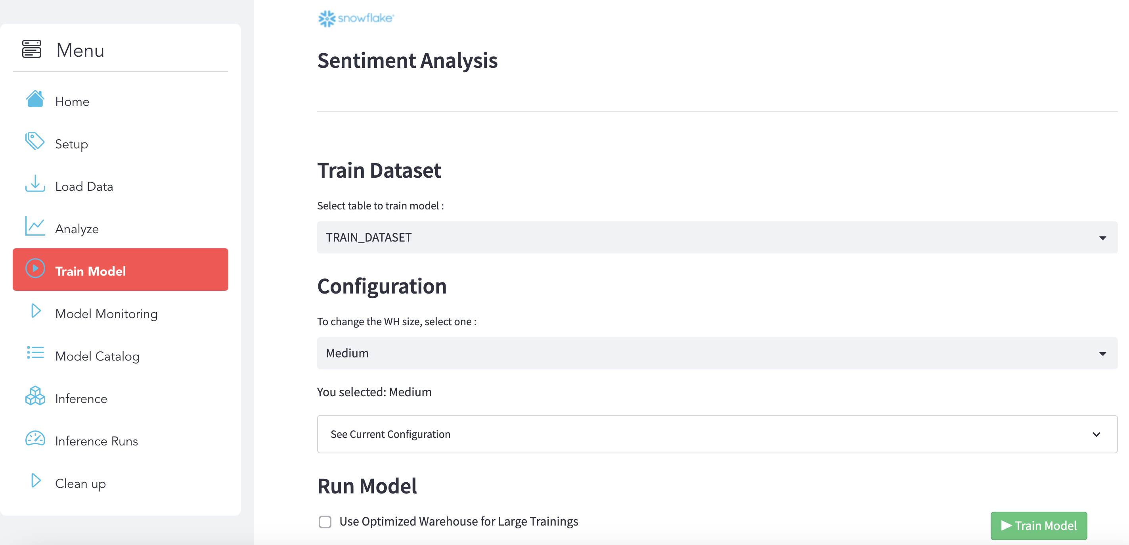1129x545 pixels.
Task: Click the Setup tag icon
Action: click(34, 142)
